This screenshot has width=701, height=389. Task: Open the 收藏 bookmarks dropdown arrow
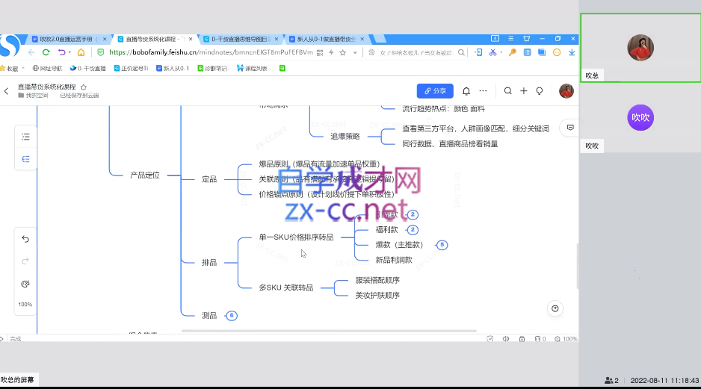tap(23, 69)
